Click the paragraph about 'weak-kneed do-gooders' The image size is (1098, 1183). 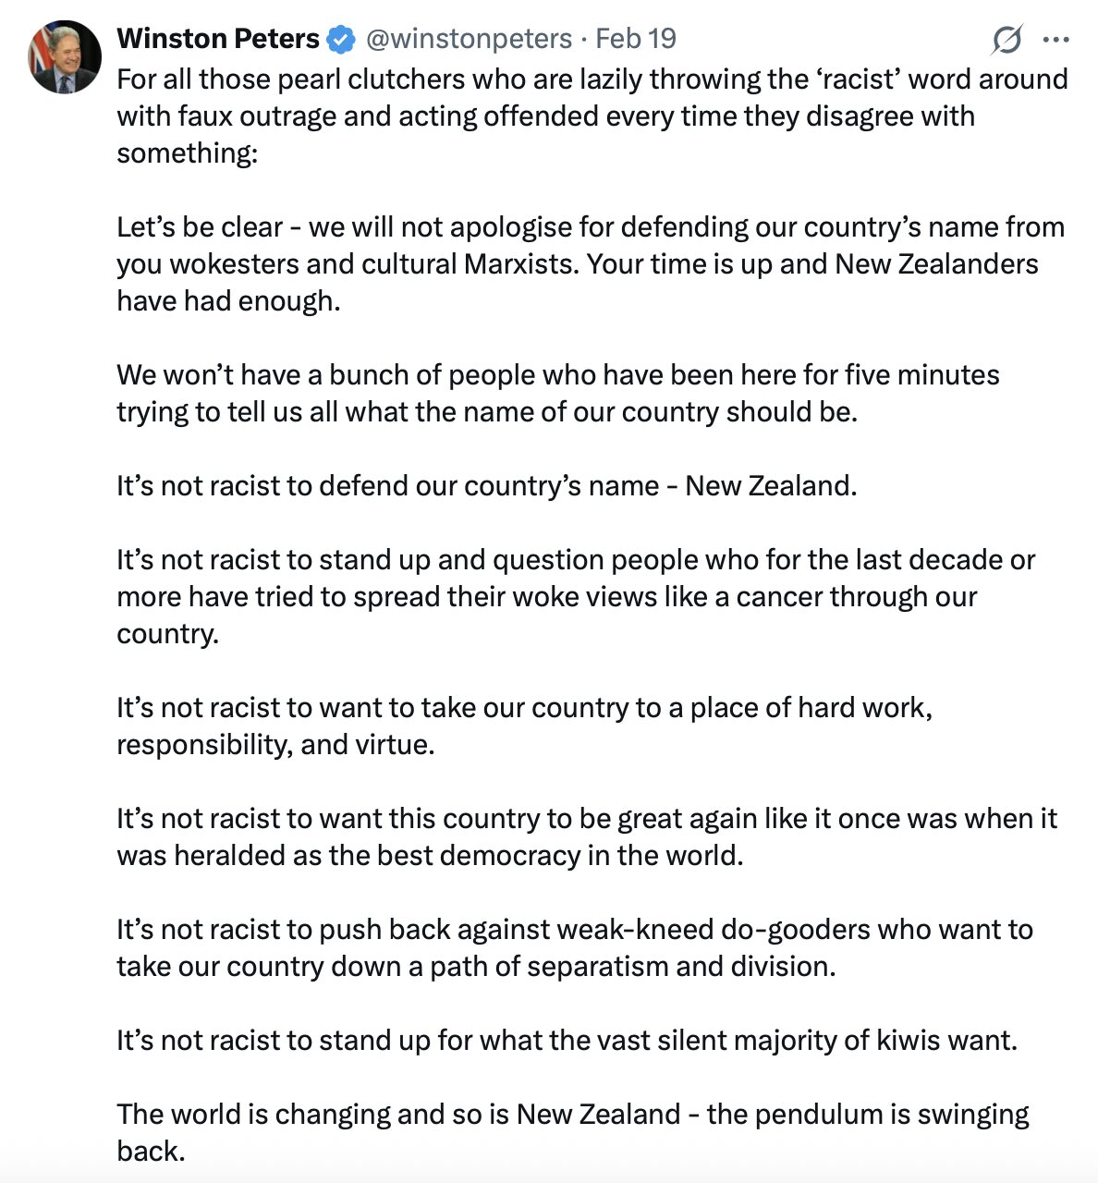tap(574, 947)
